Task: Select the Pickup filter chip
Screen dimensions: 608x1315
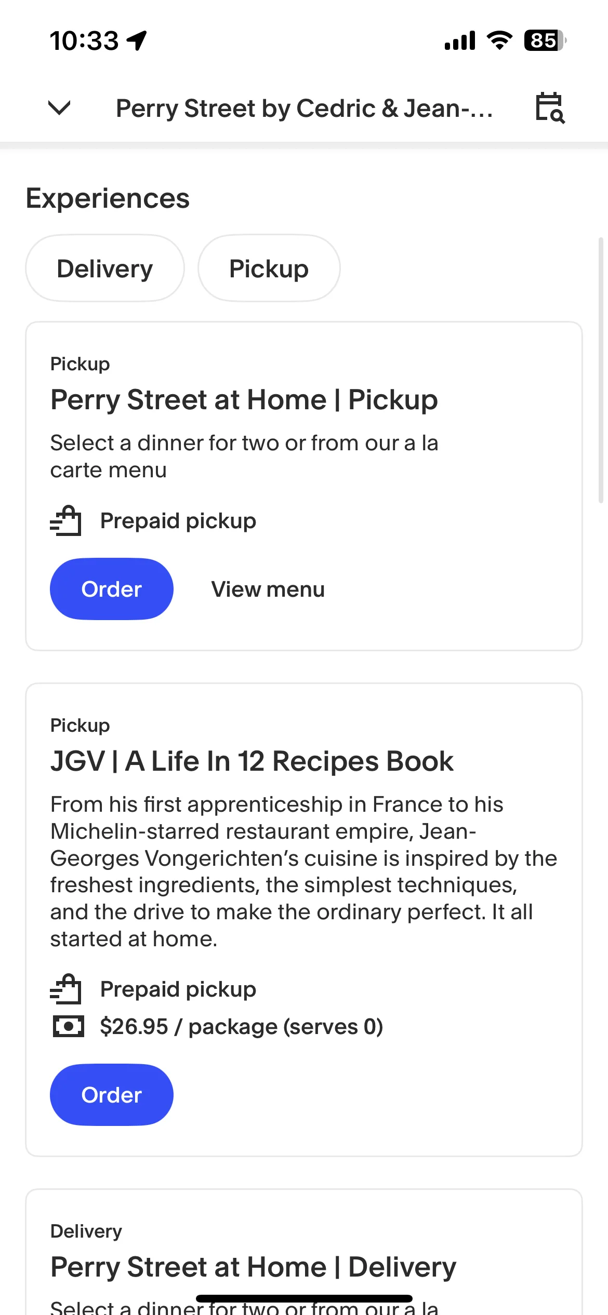Action: point(269,269)
